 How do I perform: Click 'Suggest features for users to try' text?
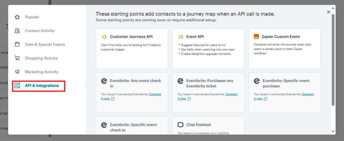(203, 45)
